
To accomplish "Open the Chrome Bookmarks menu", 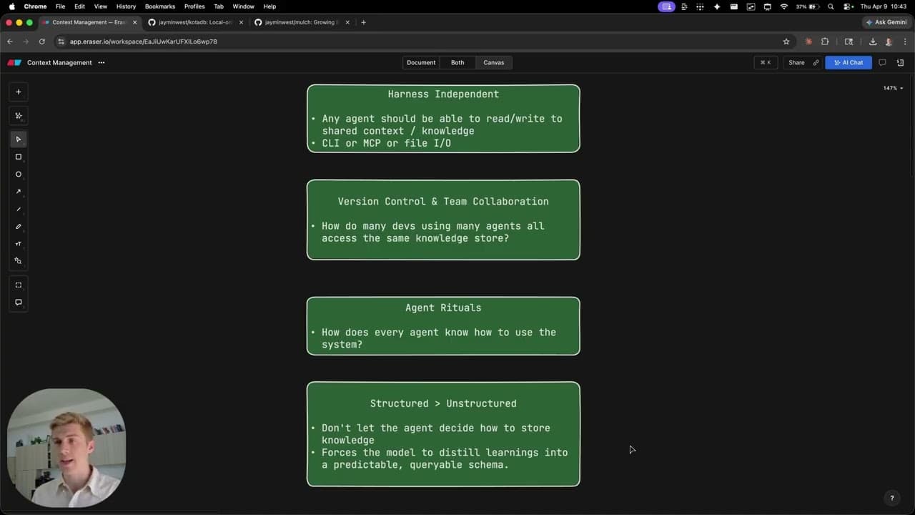I will click(159, 6).
